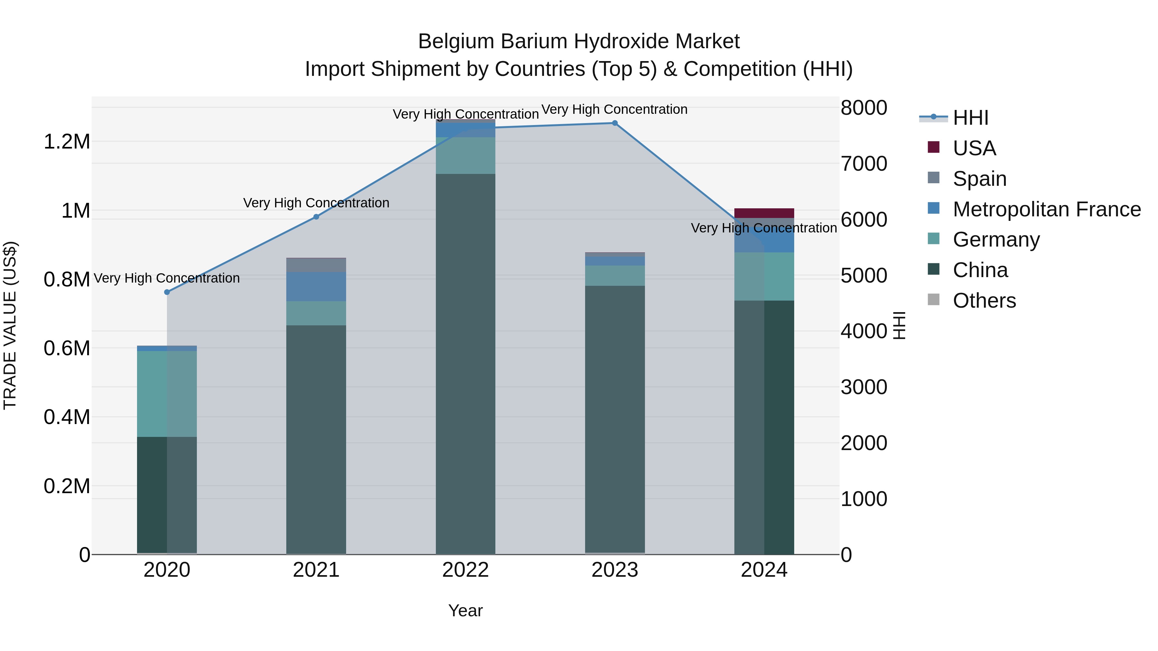Click the China segment of the 2024 bar

tap(764, 427)
